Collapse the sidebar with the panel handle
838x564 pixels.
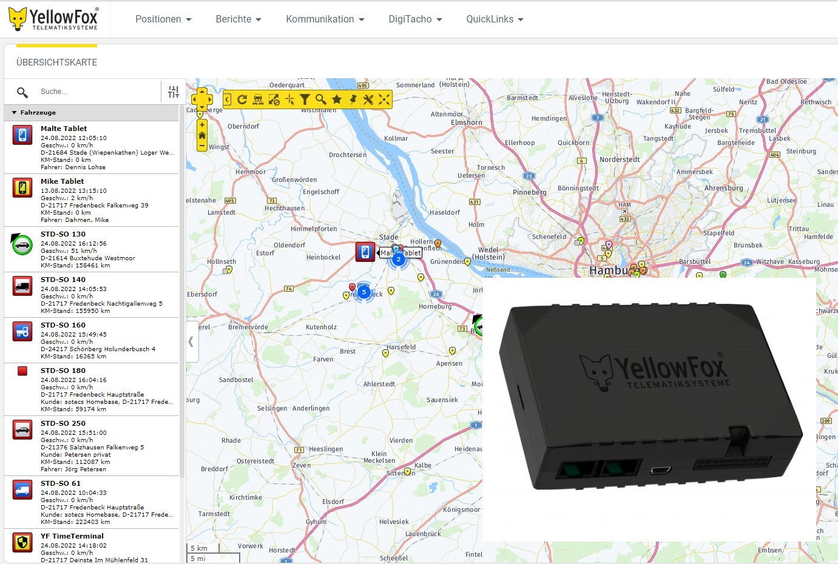[x=192, y=341]
